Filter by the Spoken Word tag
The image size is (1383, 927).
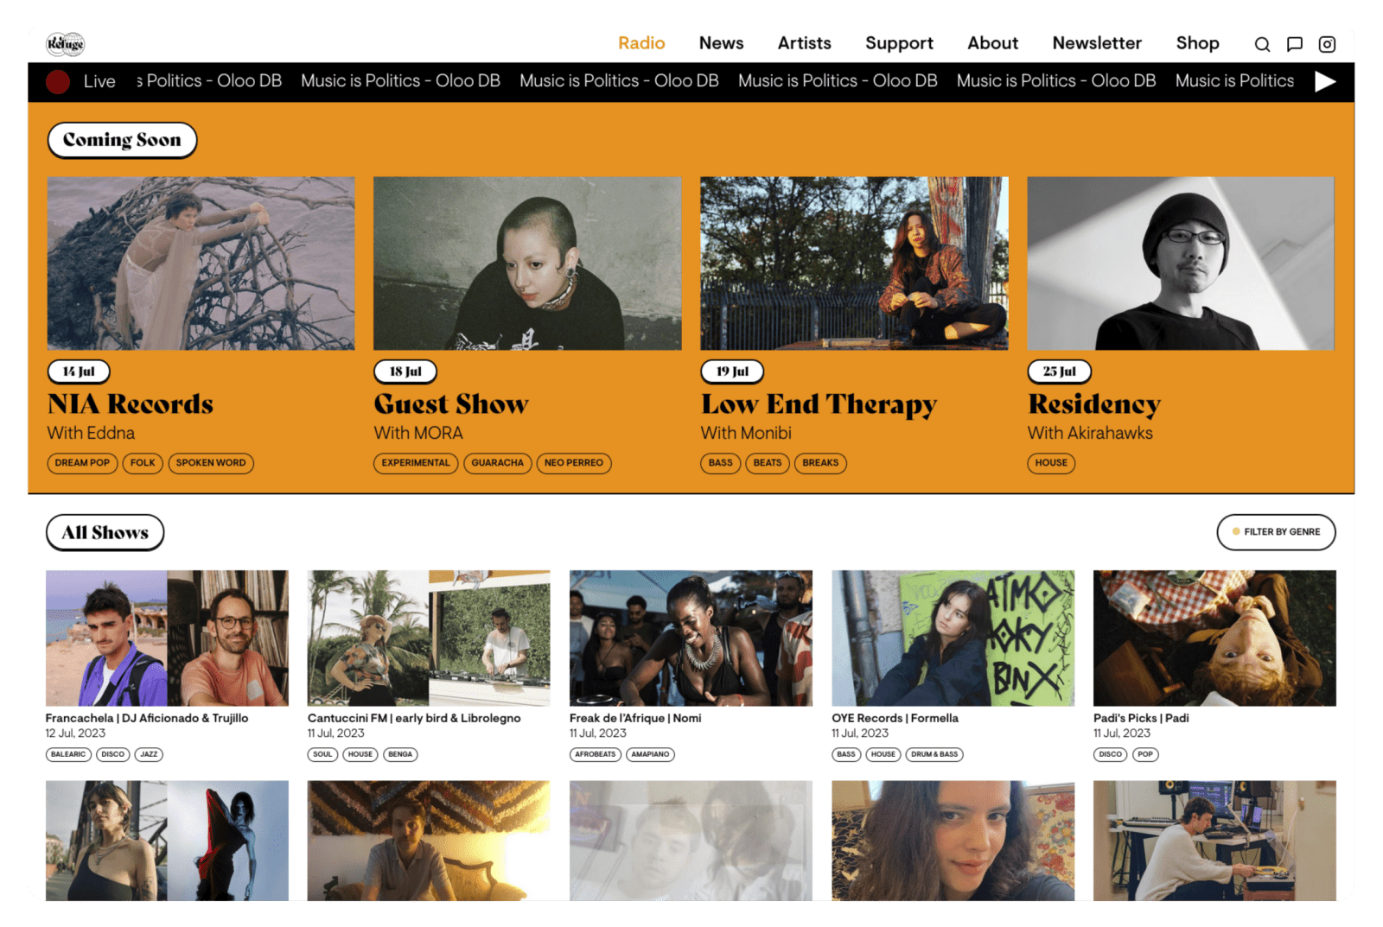(211, 463)
